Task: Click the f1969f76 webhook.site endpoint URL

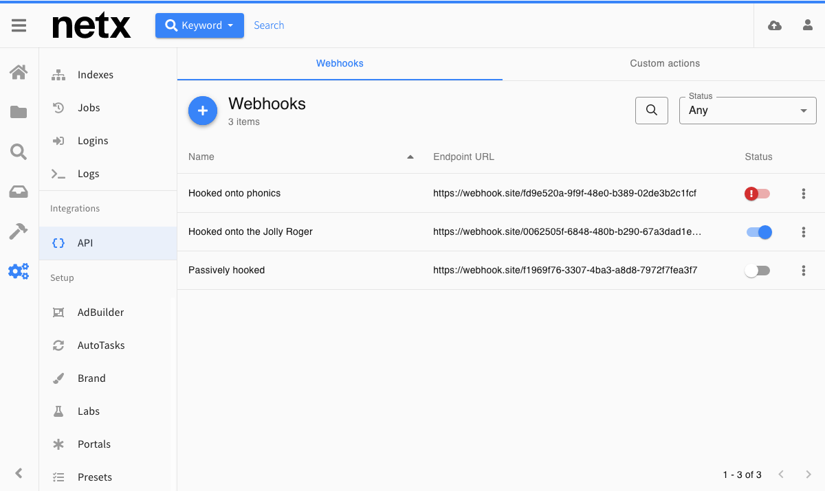Action: (x=565, y=270)
